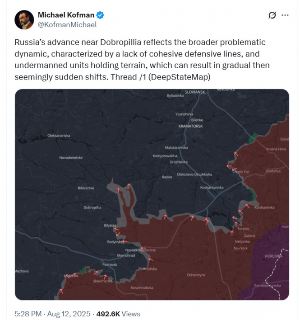The image size is (300, 320).
Task: Select the Ocheretyne label on the map
Action: click(196, 275)
